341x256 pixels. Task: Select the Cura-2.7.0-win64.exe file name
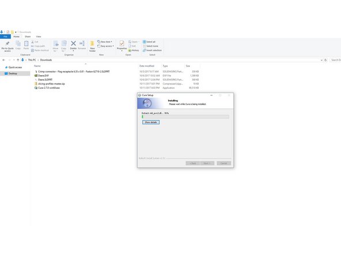tap(49, 88)
